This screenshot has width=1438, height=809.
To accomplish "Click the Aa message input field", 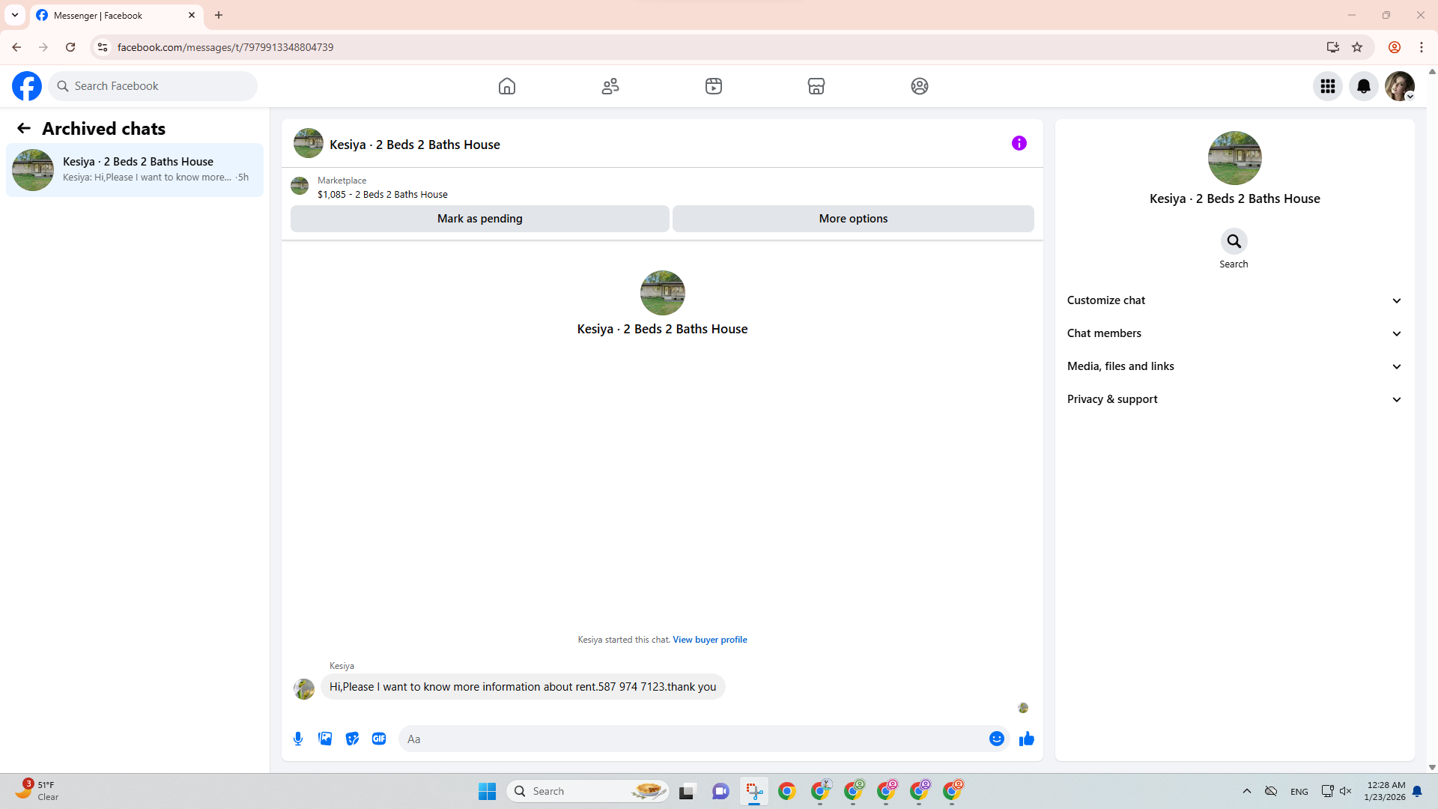I will (x=693, y=739).
